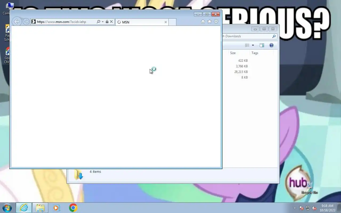The width and height of the screenshot is (341, 213).
Task: Show hidden system tray icons
Action: 295,208
